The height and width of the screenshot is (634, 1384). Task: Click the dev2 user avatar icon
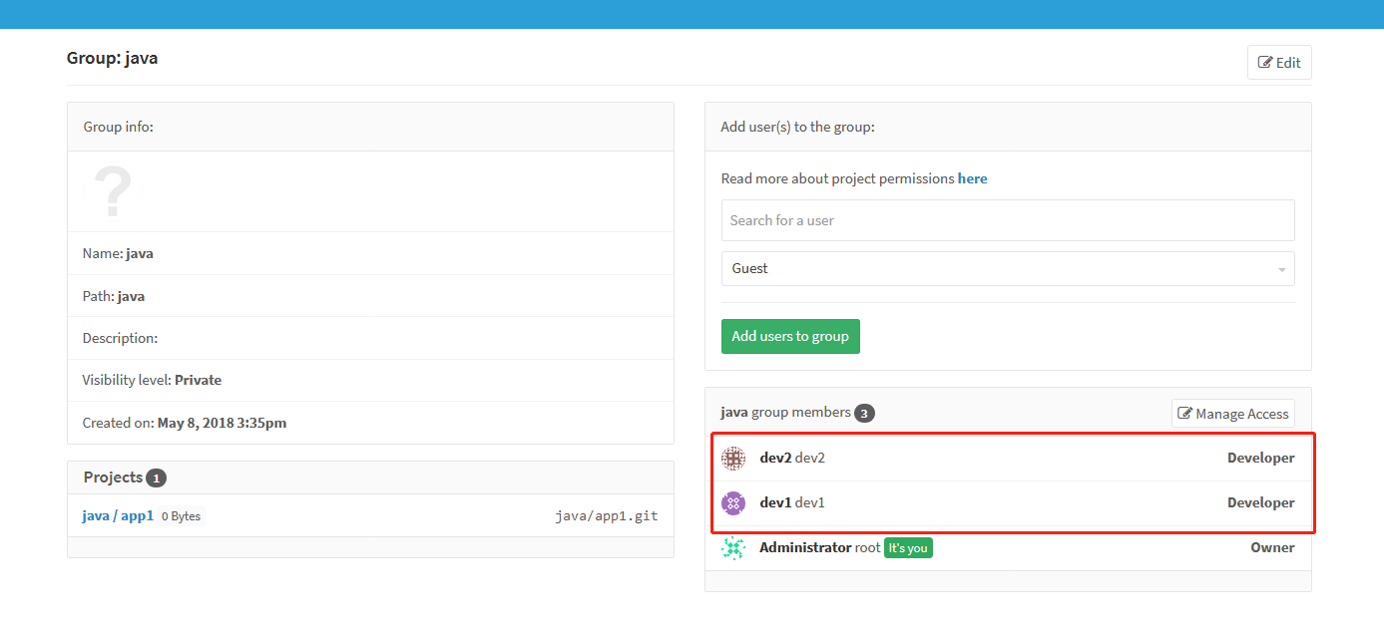pyautogui.click(x=733, y=459)
